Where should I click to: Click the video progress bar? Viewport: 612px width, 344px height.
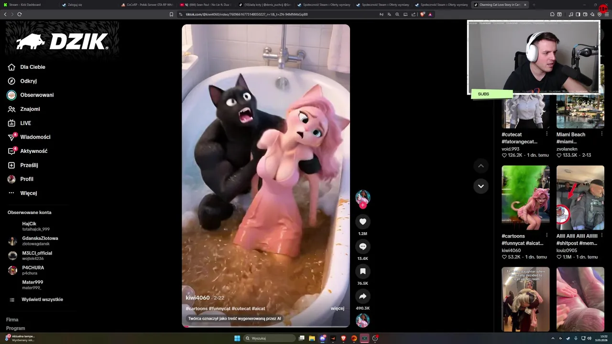click(x=266, y=326)
